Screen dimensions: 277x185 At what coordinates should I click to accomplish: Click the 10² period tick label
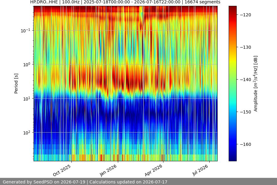click(x=26, y=133)
